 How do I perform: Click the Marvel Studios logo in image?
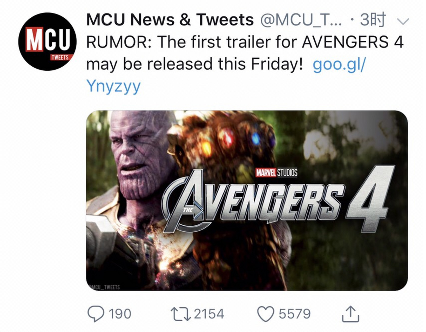pos(276,172)
